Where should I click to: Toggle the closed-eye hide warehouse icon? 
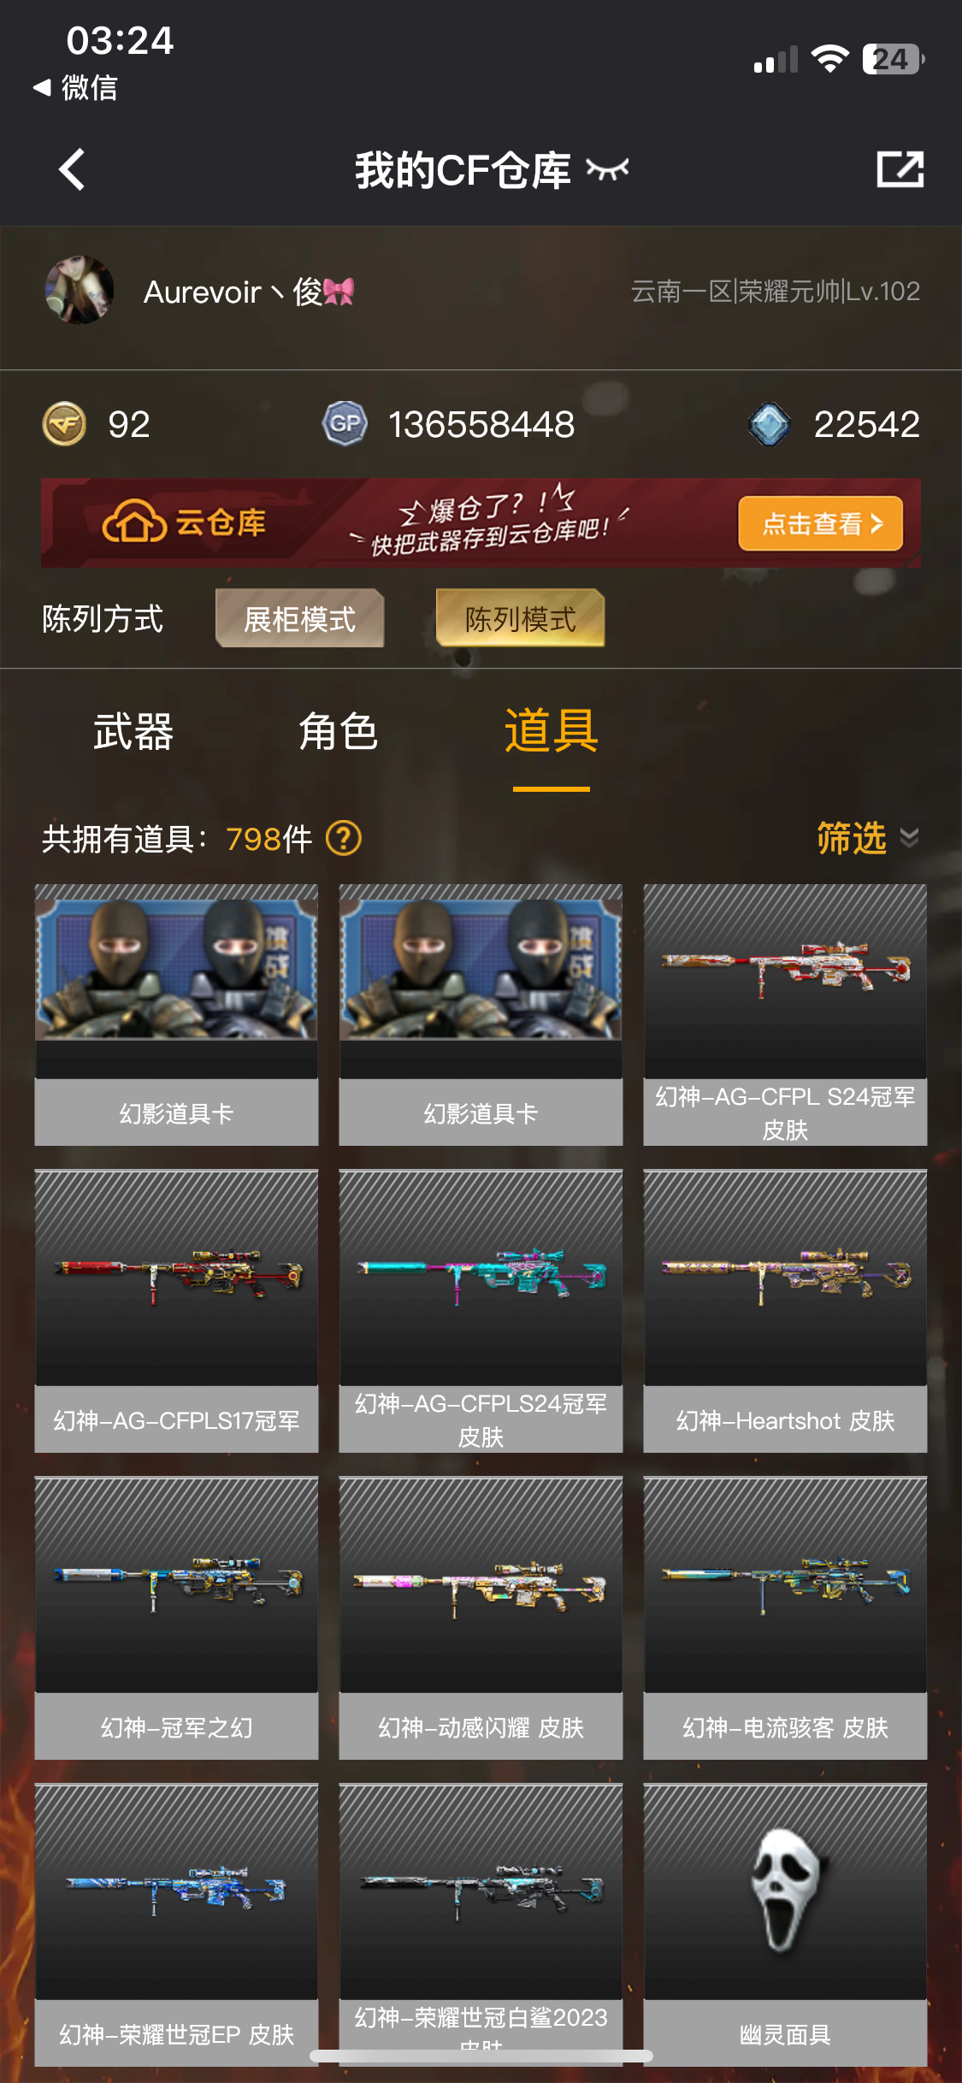point(607,169)
